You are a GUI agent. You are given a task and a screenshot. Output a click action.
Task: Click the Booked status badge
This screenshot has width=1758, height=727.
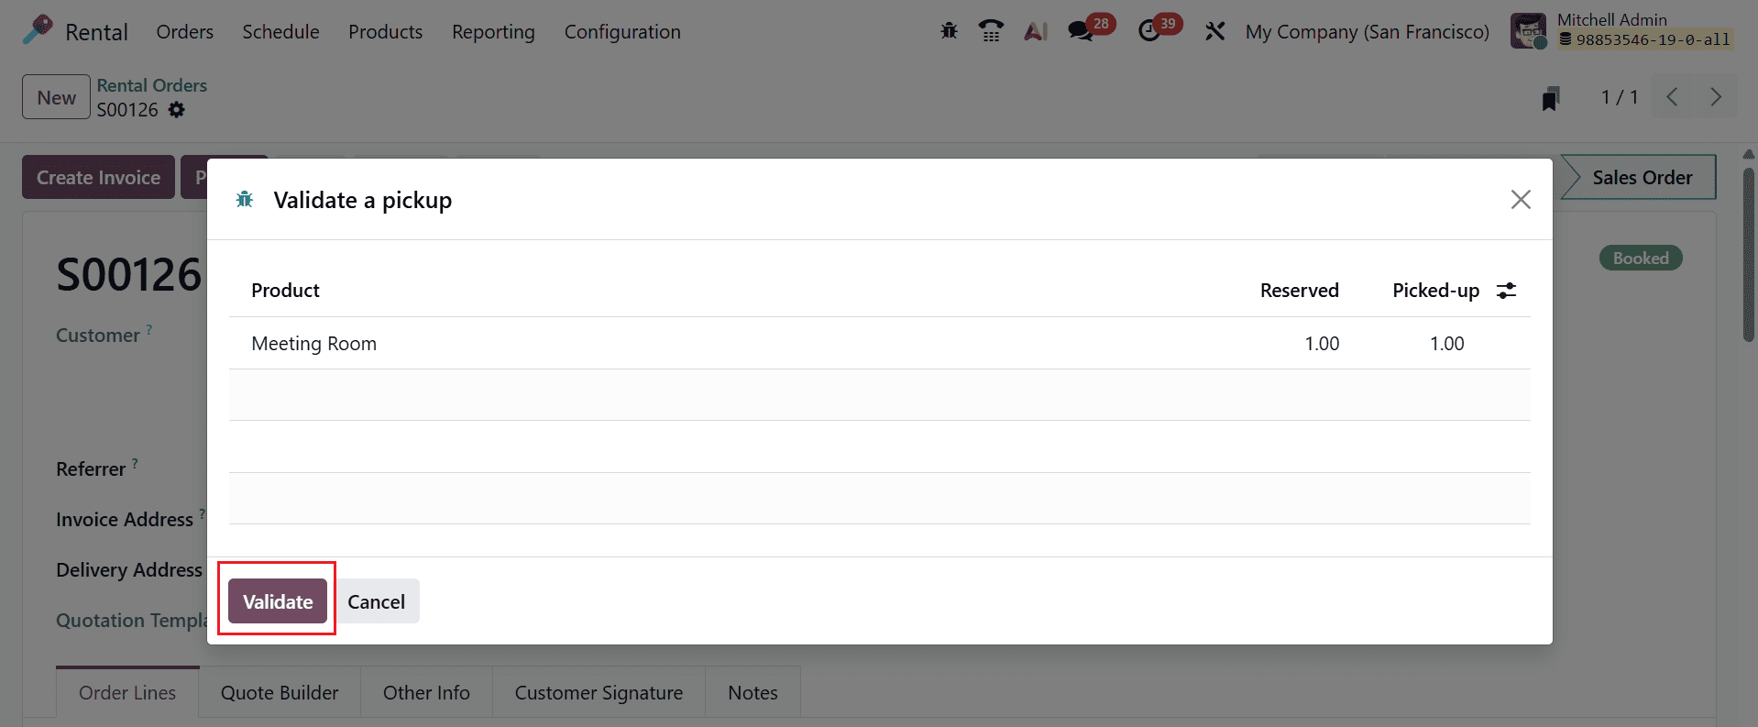(1641, 259)
